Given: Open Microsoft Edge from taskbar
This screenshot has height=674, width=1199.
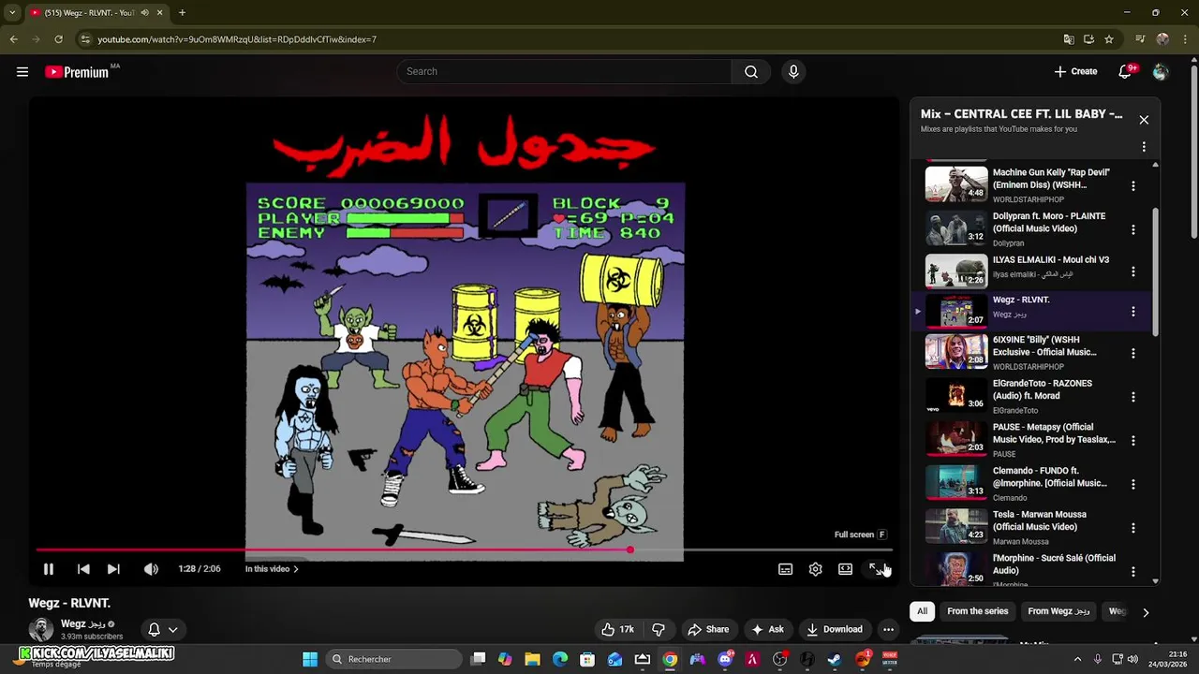Looking at the screenshot, I should pos(560,659).
